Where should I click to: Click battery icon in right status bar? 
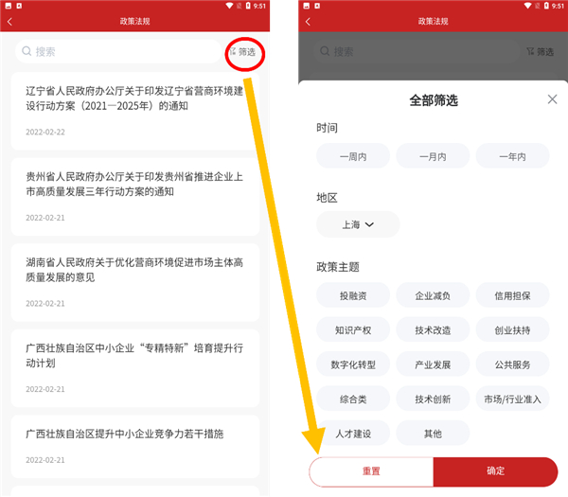pos(546,6)
